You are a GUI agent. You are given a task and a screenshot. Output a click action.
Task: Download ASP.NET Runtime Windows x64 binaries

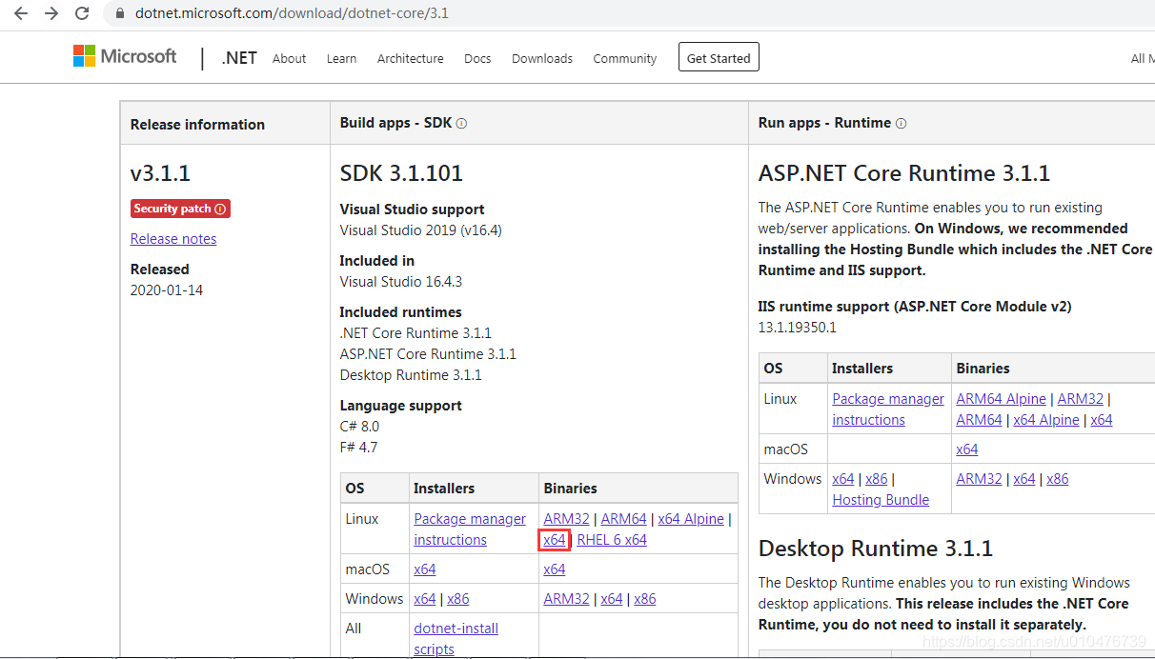point(1024,479)
